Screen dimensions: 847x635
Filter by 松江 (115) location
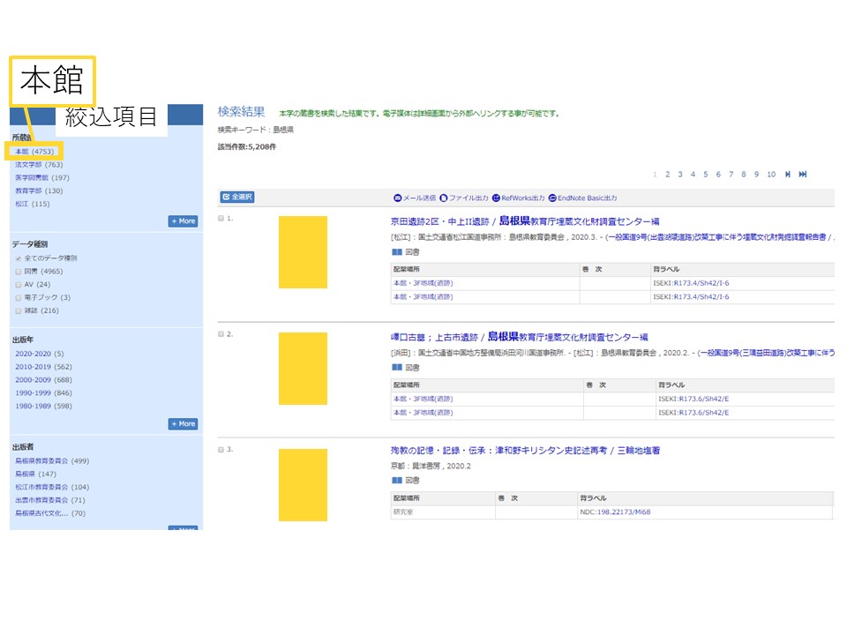pyautogui.click(x=33, y=204)
